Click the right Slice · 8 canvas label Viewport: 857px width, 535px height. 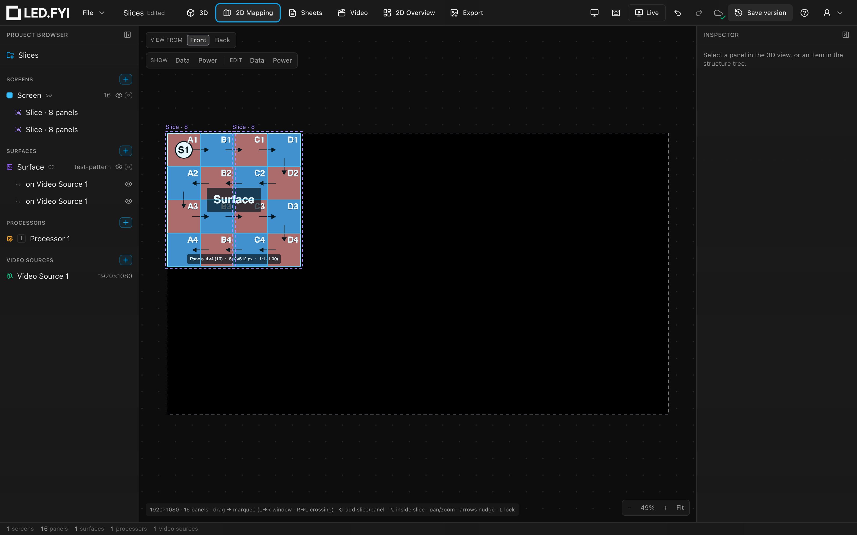point(243,127)
